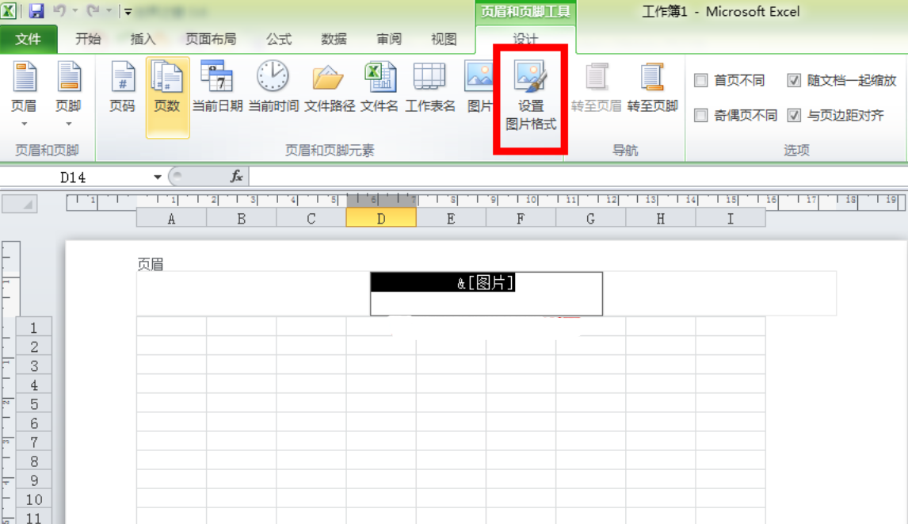The height and width of the screenshot is (524, 908).
Task: Select column F header
Action: (x=521, y=219)
